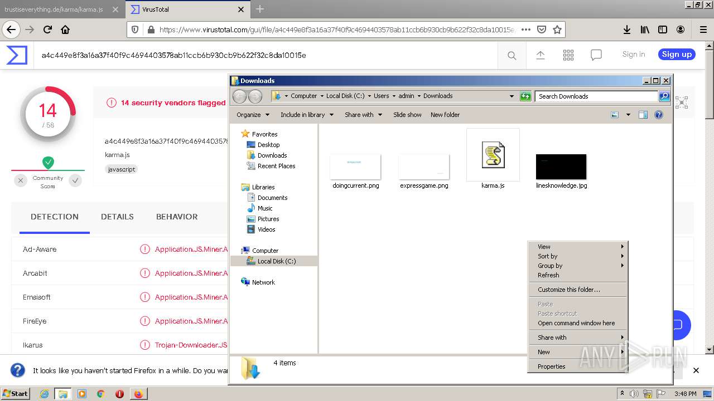The height and width of the screenshot is (401, 714).
Task: Reload the VirusTotal page
Action: tap(47, 30)
